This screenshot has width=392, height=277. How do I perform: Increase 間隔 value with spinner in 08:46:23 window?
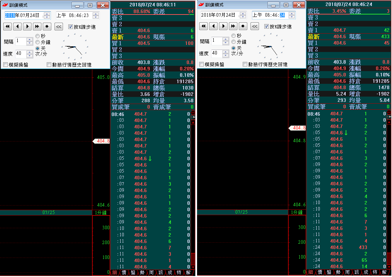[30, 39]
